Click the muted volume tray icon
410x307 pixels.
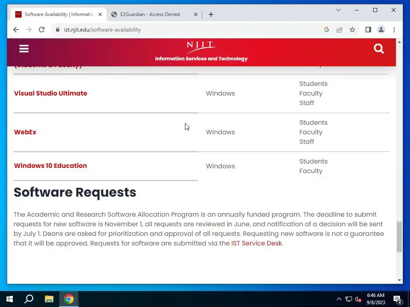point(358,299)
